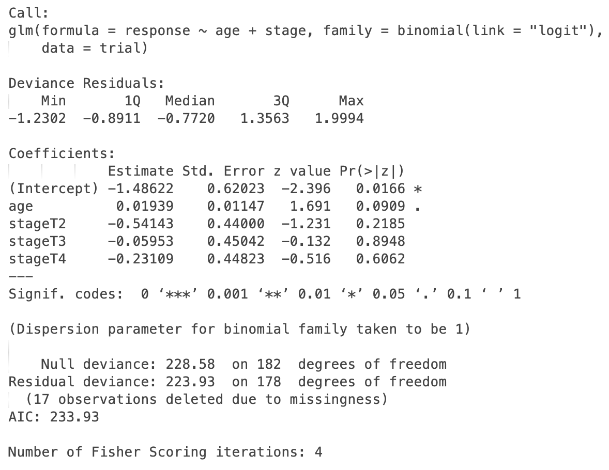Click the "Signif. codes:" label
The height and width of the screenshot is (470, 609).
click(x=66, y=294)
